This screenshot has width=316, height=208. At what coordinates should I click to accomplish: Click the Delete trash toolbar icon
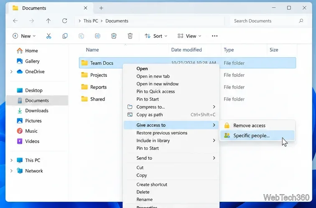point(130,36)
